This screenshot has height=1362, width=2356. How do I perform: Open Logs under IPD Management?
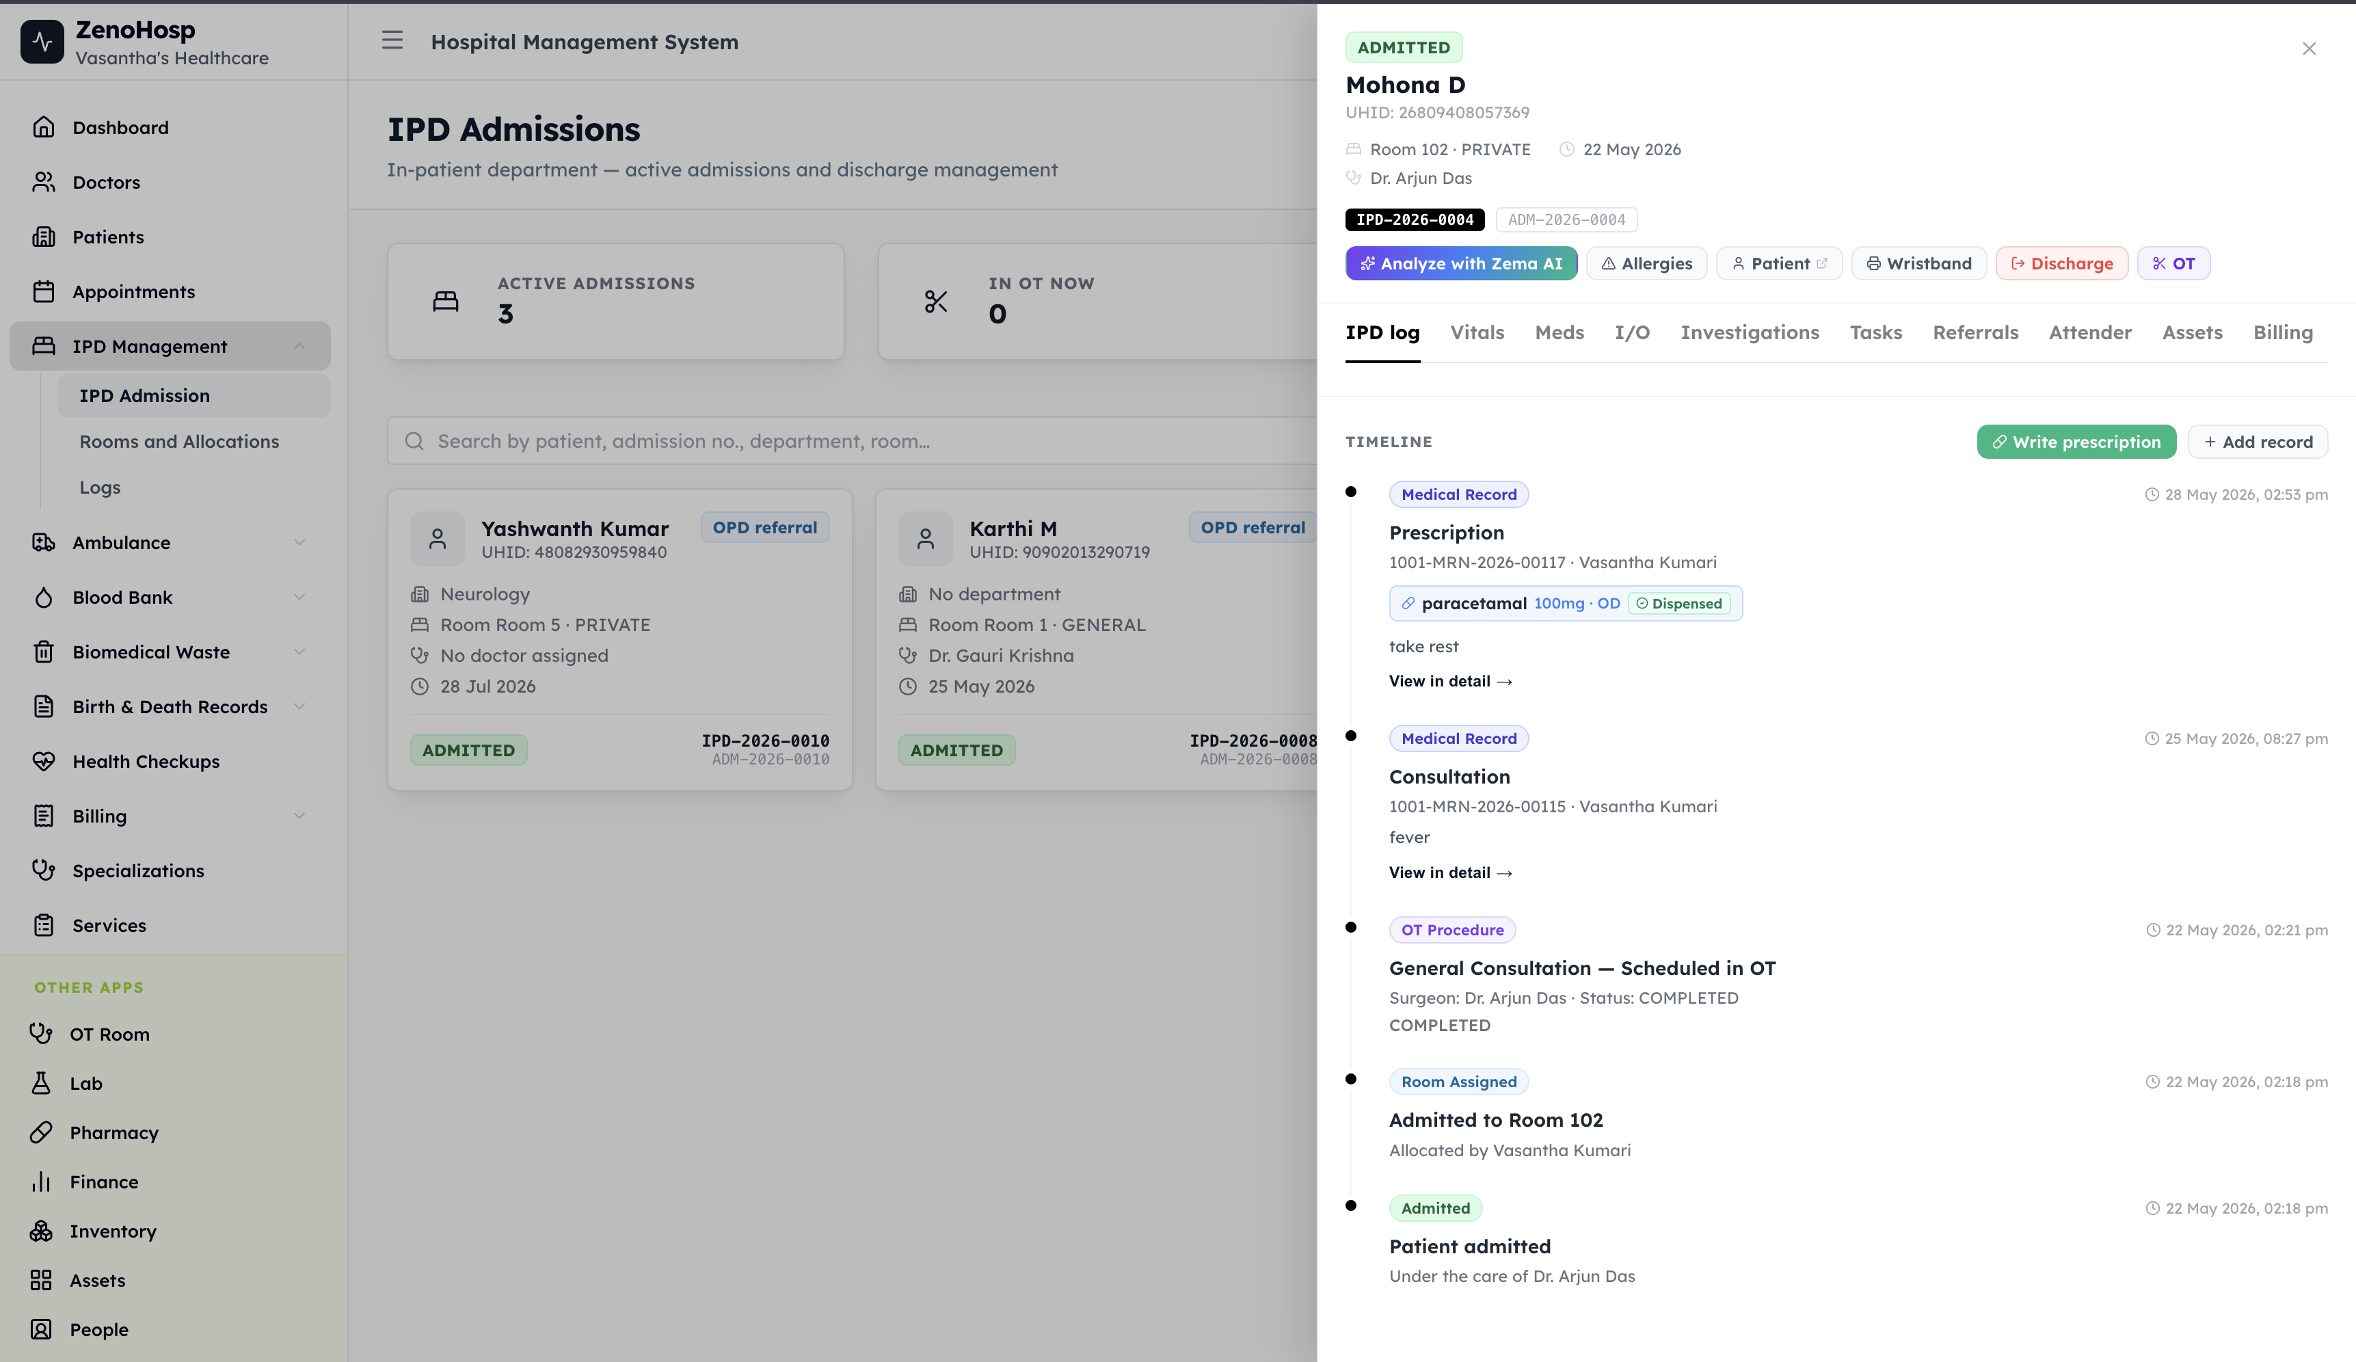coord(193,487)
